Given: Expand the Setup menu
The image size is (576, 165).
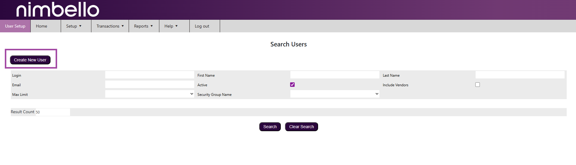Looking at the screenshot, I should [74, 26].
